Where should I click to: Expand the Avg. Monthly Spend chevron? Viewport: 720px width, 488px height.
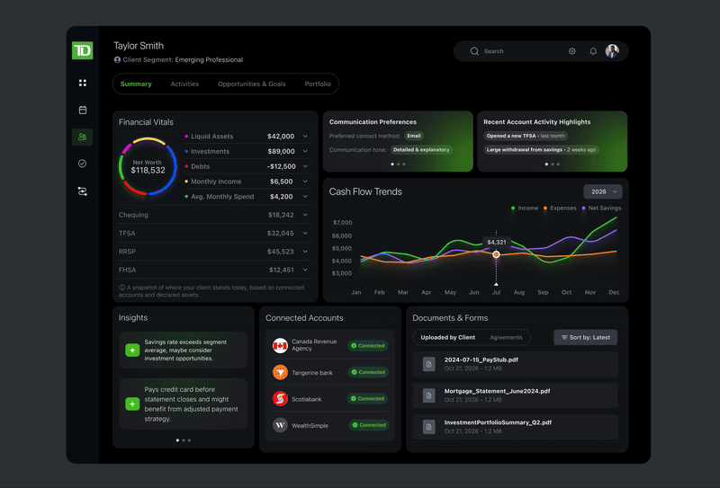pyautogui.click(x=305, y=196)
